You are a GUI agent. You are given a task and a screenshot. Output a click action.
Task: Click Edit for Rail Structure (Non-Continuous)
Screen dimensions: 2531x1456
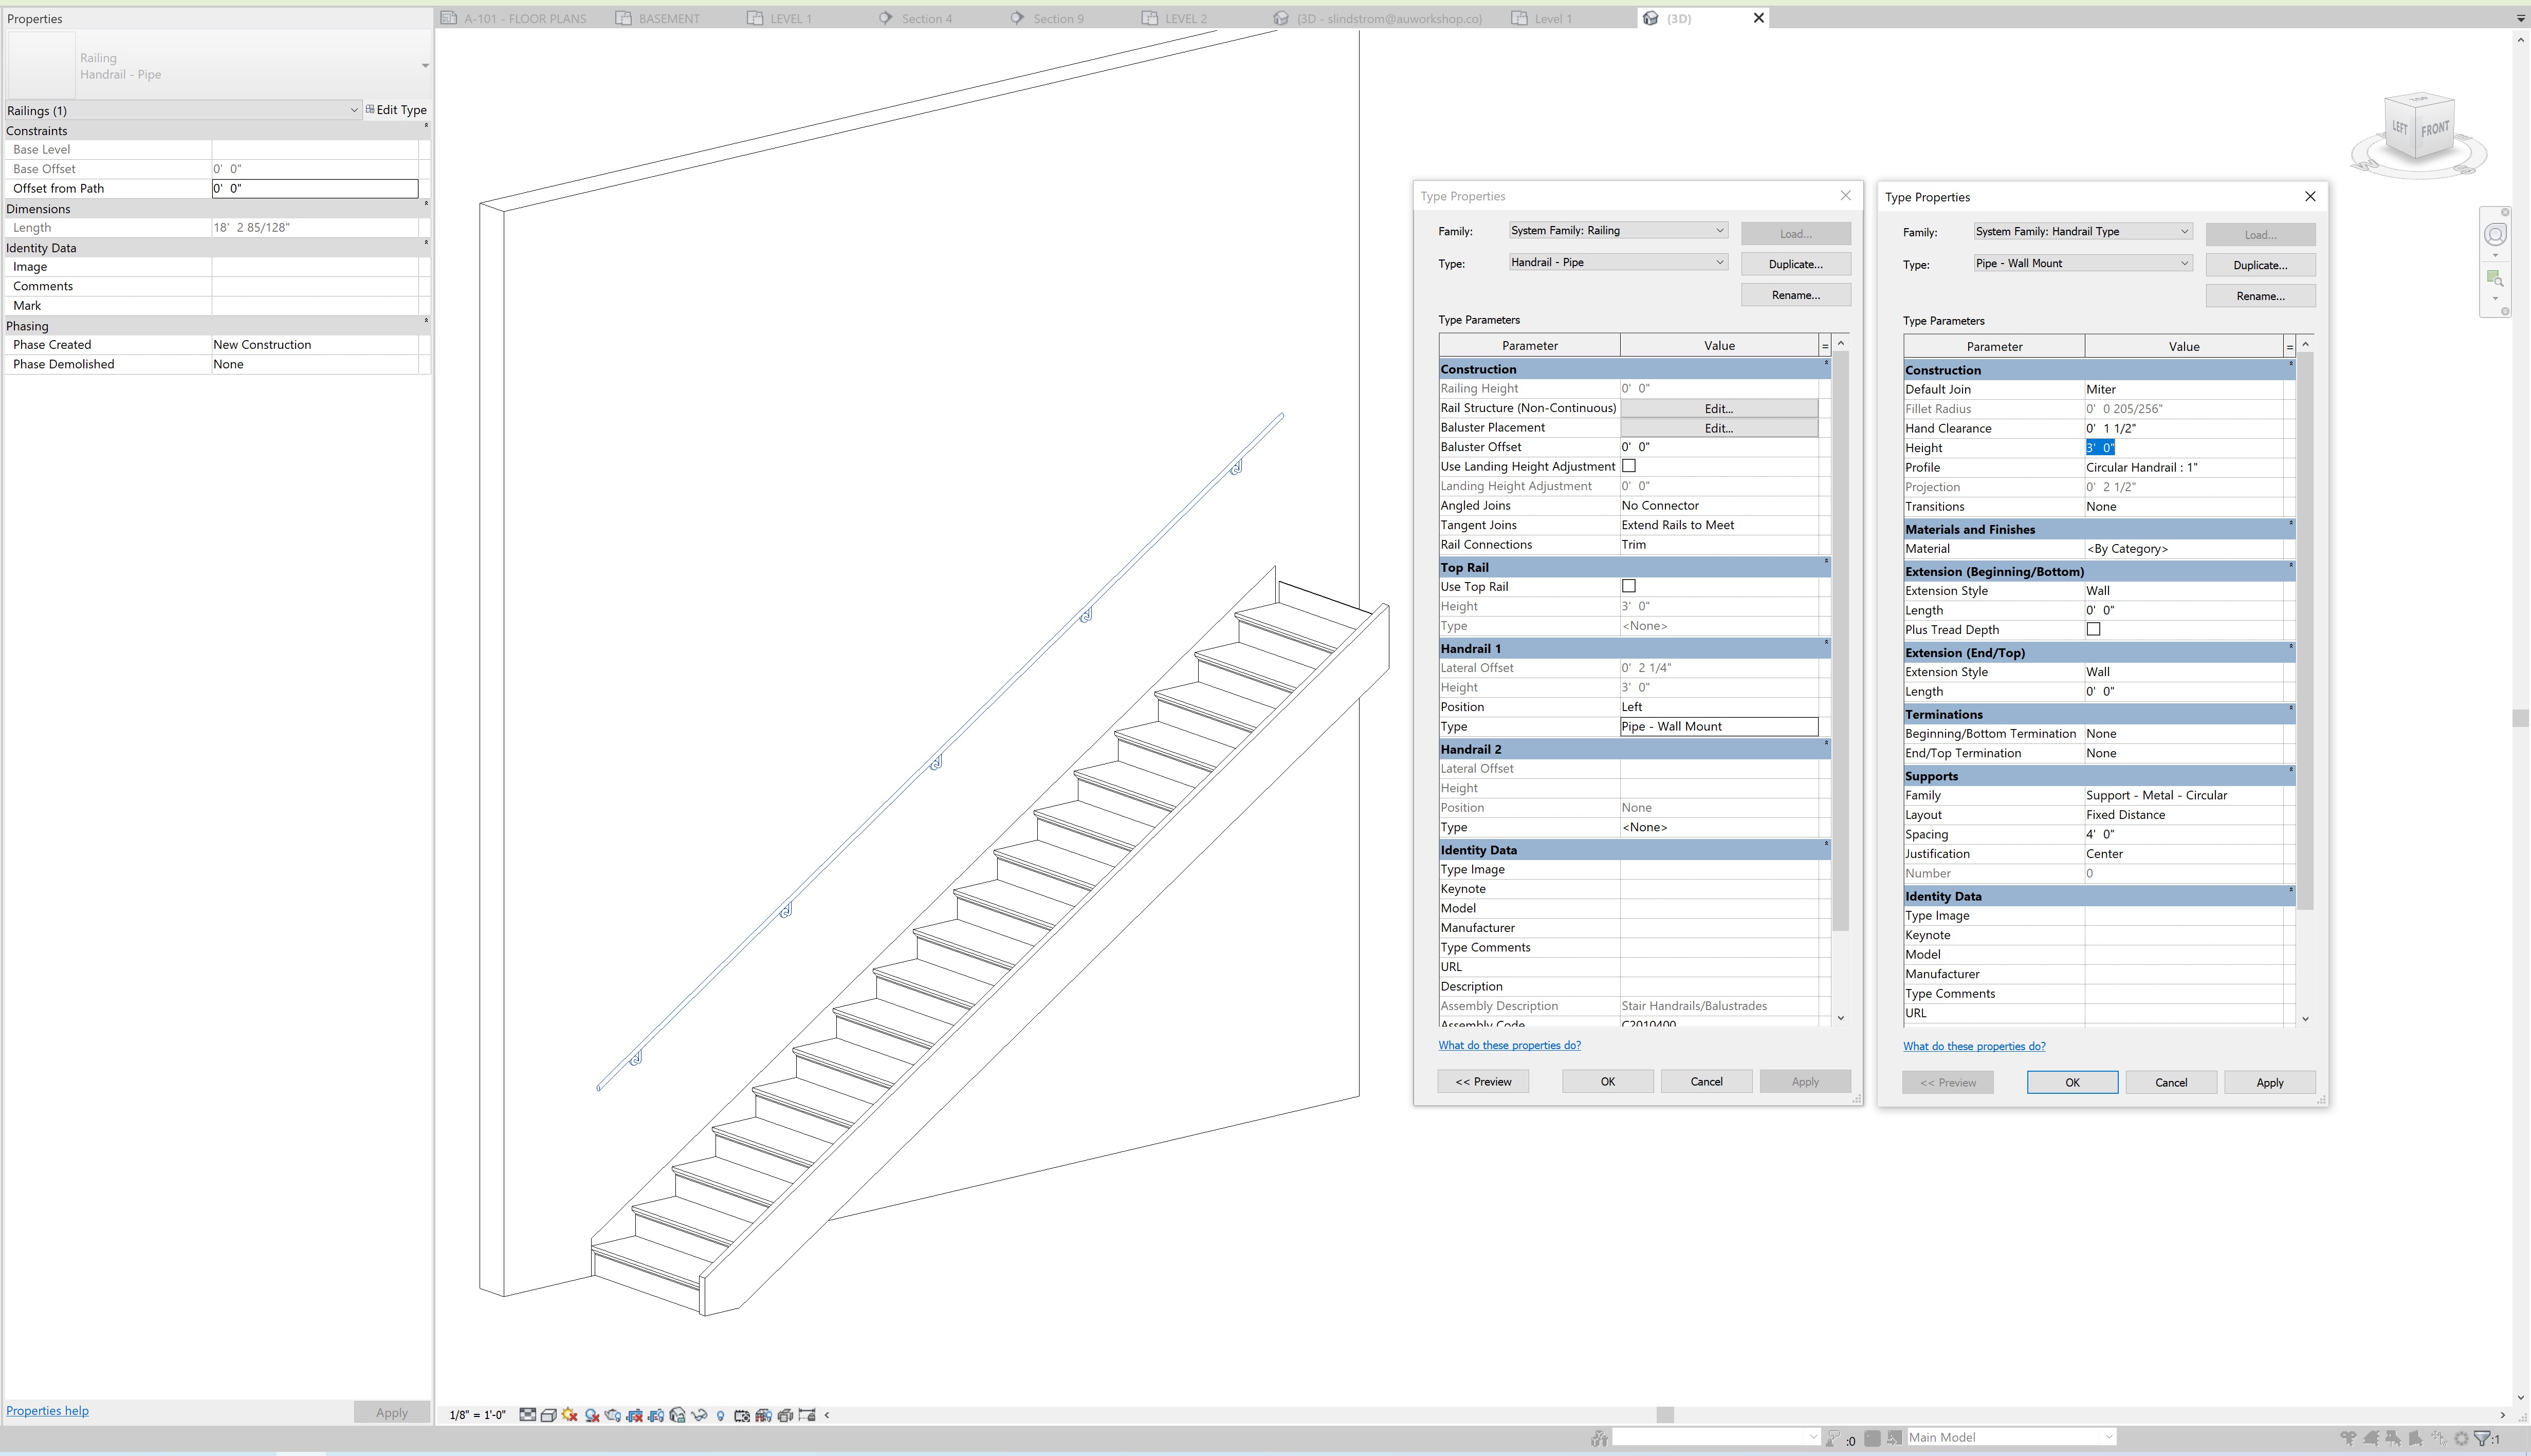point(1719,408)
